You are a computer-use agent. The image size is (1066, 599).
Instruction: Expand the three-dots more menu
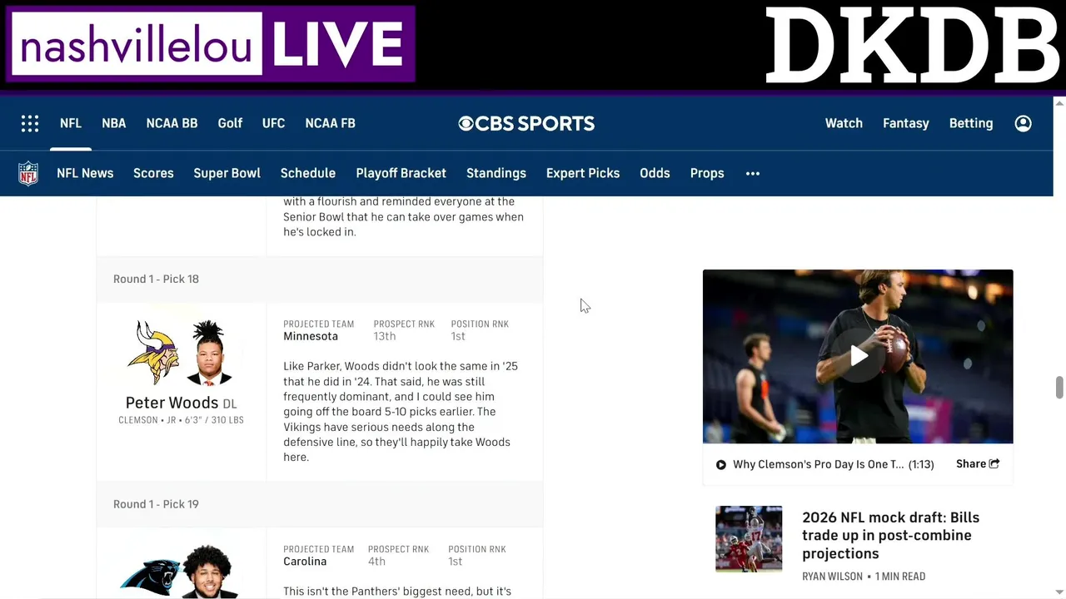coord(753,173)
